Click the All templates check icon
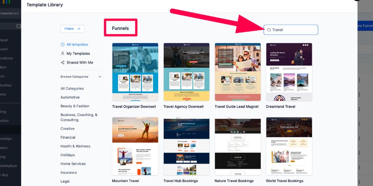This screenshot has height=186, width=373. click(63, 44)
